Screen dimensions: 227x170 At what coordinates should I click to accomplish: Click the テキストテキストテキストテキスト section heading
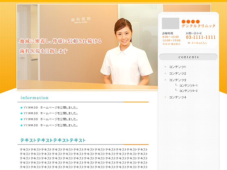pos(53,140)
